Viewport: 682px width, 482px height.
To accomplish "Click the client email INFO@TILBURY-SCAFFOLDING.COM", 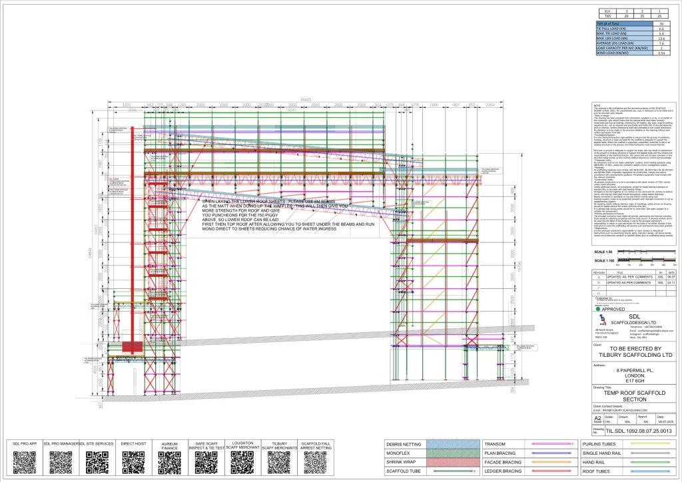I will click(625, 410).
